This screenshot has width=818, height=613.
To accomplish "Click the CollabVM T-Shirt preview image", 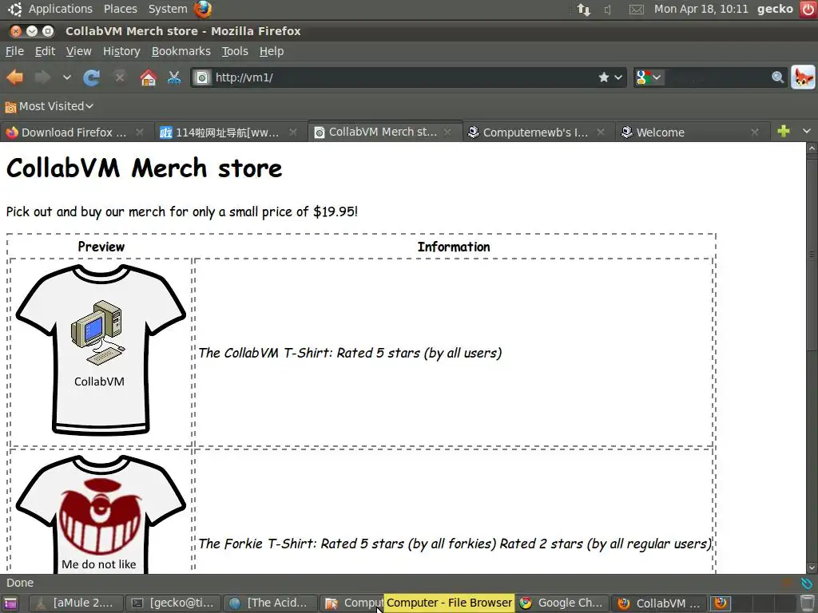I will (x=101, y=350).
